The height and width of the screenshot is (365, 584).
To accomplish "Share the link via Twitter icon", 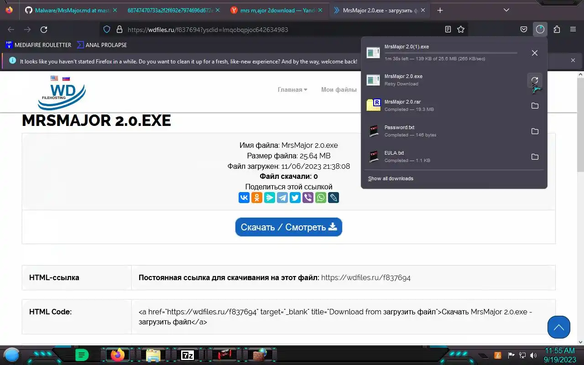I will pyautogui.click(x=295, y=198).
